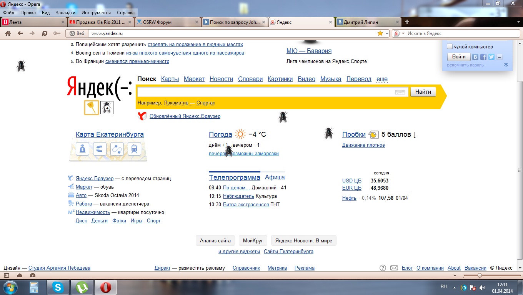Open the Карты service link

pyautogui.click(x=170, y=79)
